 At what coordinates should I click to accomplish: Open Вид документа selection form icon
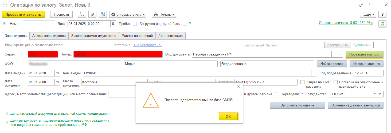coord(340,54)
